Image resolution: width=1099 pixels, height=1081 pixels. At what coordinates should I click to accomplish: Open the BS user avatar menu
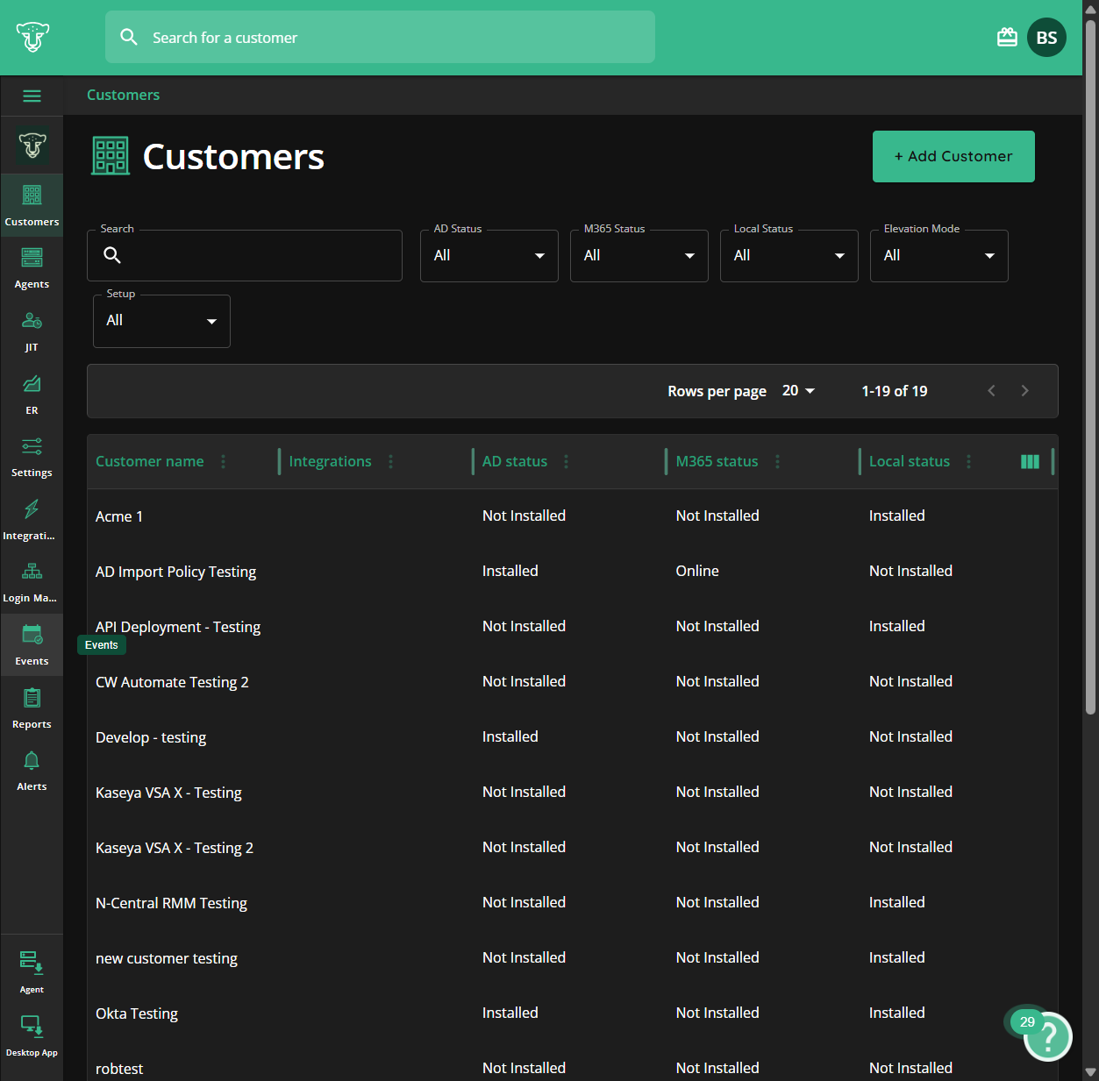(x=1046, y=38)
